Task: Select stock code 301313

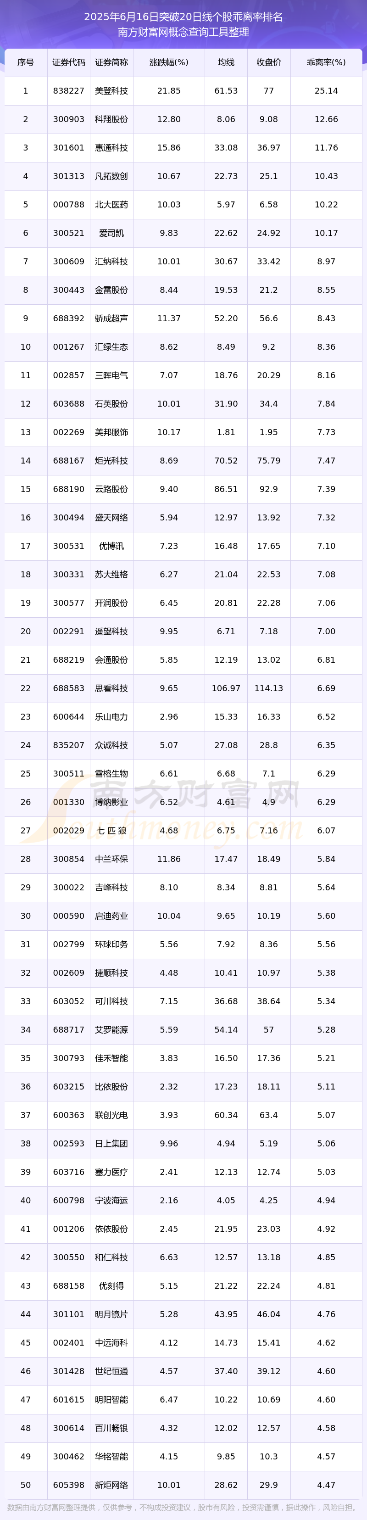Action: coord(68,176)
